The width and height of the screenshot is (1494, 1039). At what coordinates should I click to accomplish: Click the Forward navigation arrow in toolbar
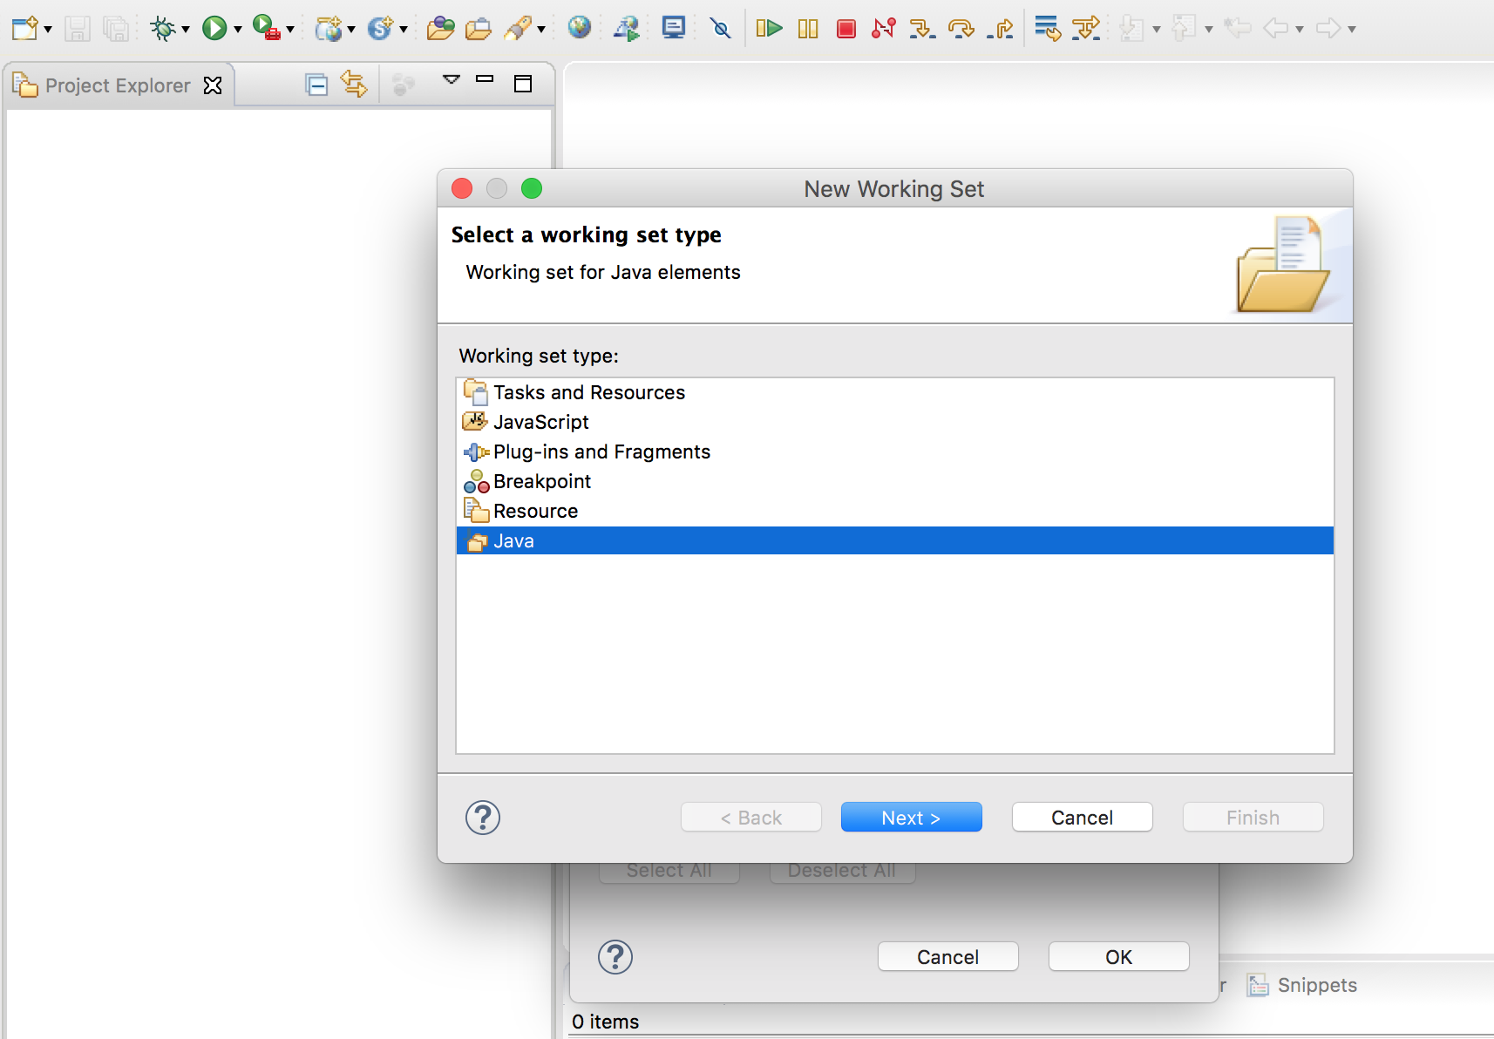(1328, 29)
